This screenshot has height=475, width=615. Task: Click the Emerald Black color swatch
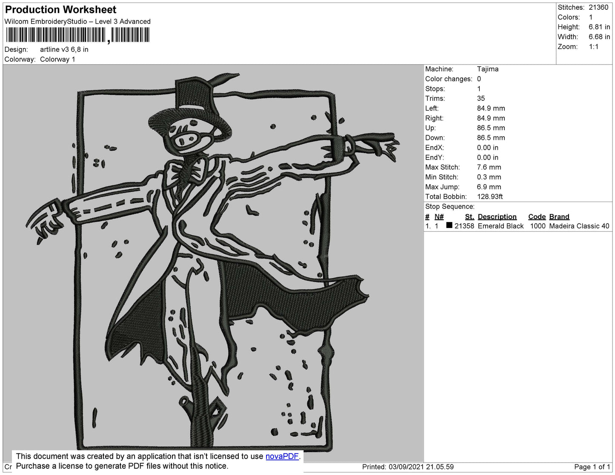[449, 225]
